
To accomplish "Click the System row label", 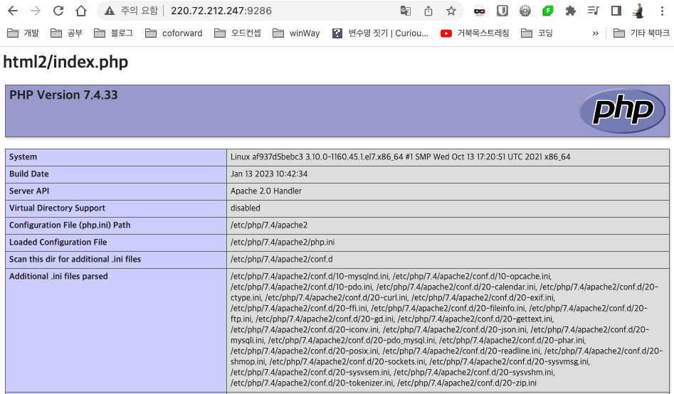I will [x=23, y=157].
